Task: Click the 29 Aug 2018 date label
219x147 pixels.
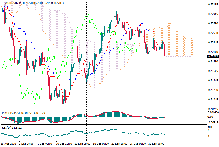Action: tap(8, 143)
